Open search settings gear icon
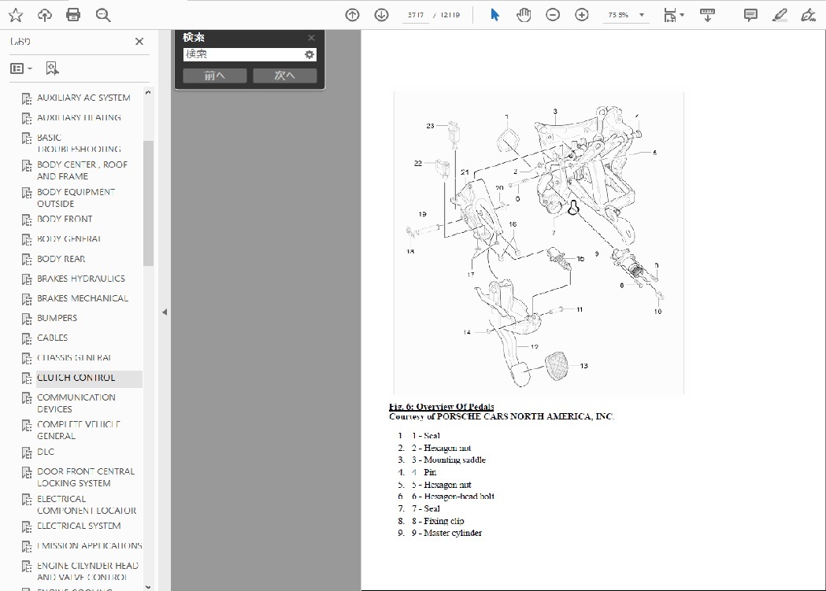 [309, 54]
